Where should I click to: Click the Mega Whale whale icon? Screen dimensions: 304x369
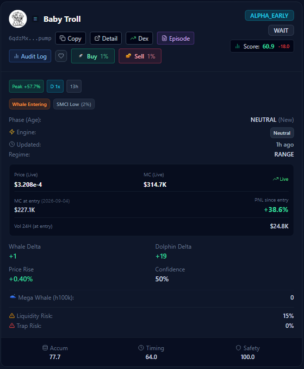13,297
